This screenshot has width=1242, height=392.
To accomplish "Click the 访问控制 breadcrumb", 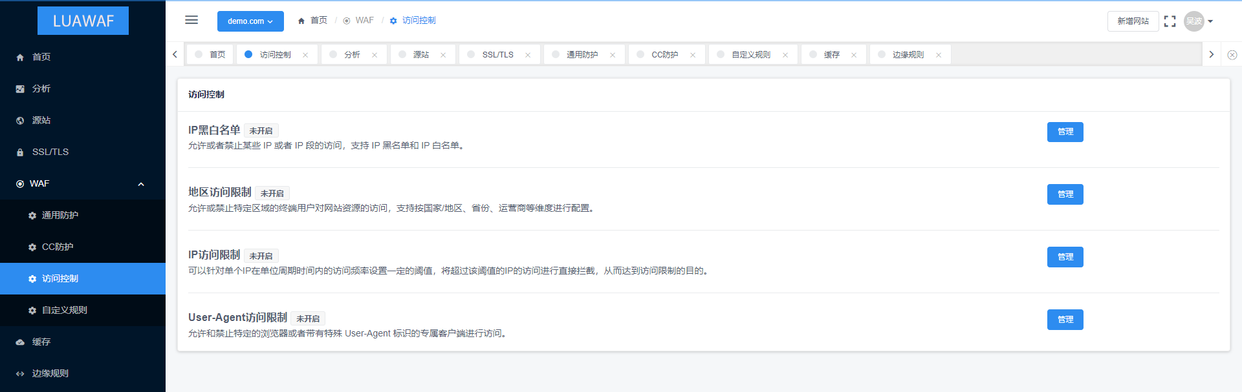I will 413,21.
